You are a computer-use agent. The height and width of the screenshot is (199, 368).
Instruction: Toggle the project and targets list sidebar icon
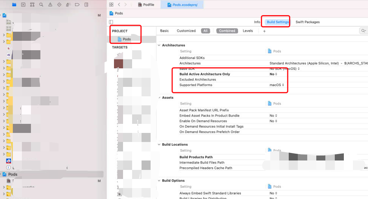(x=111, y=22)
